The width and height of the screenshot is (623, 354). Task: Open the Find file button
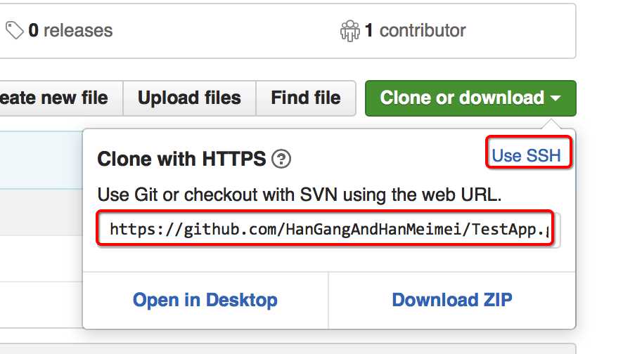[306, 98]
